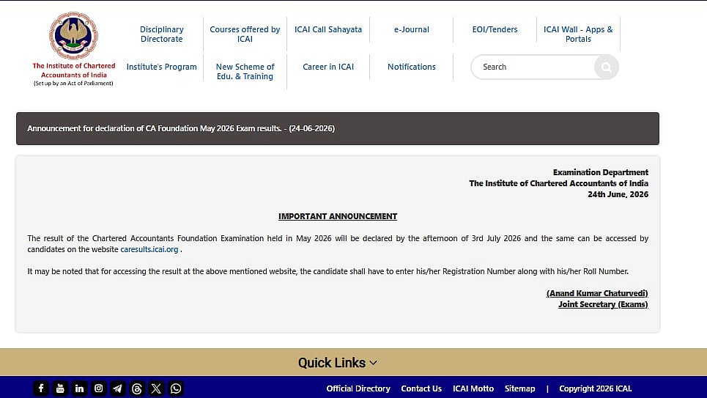This screenshot has width=707, height=398.
Task: Open the Contact Us footer link
Action: click(421, 388)
